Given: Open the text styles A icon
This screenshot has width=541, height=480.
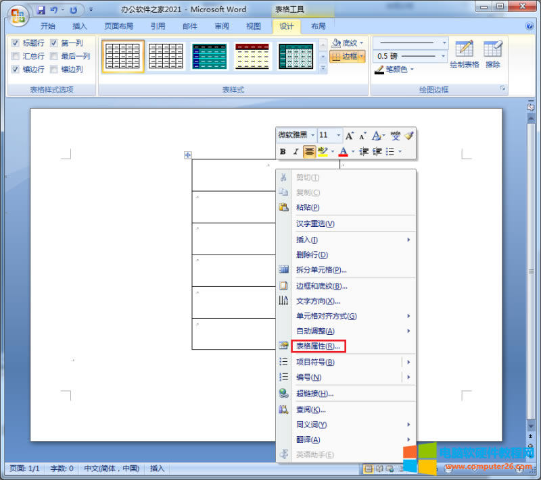Looking at the screenshot, I should coord(376,136).
